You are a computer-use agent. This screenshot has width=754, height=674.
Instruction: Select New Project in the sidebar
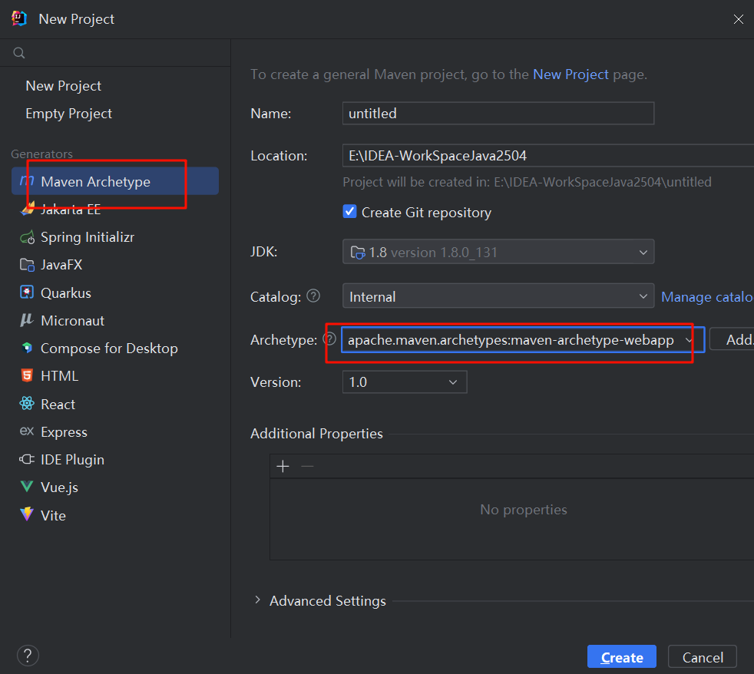click(64, 86)
